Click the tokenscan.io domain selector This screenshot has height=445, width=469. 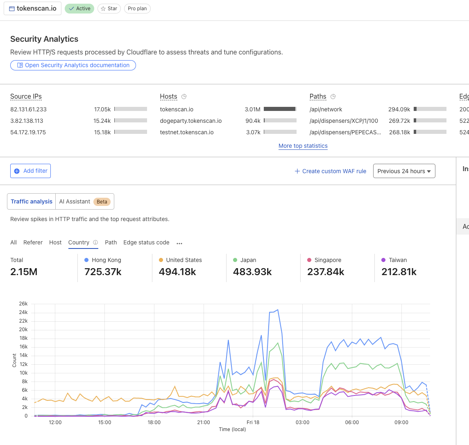point(33,8)
